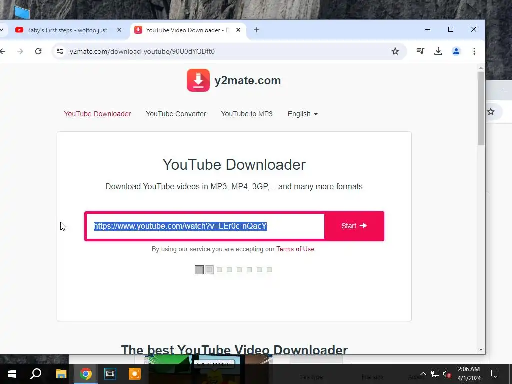View site information icon in address bar
Image resolution: width=512 pixels, height=384 pixels.
60,51
